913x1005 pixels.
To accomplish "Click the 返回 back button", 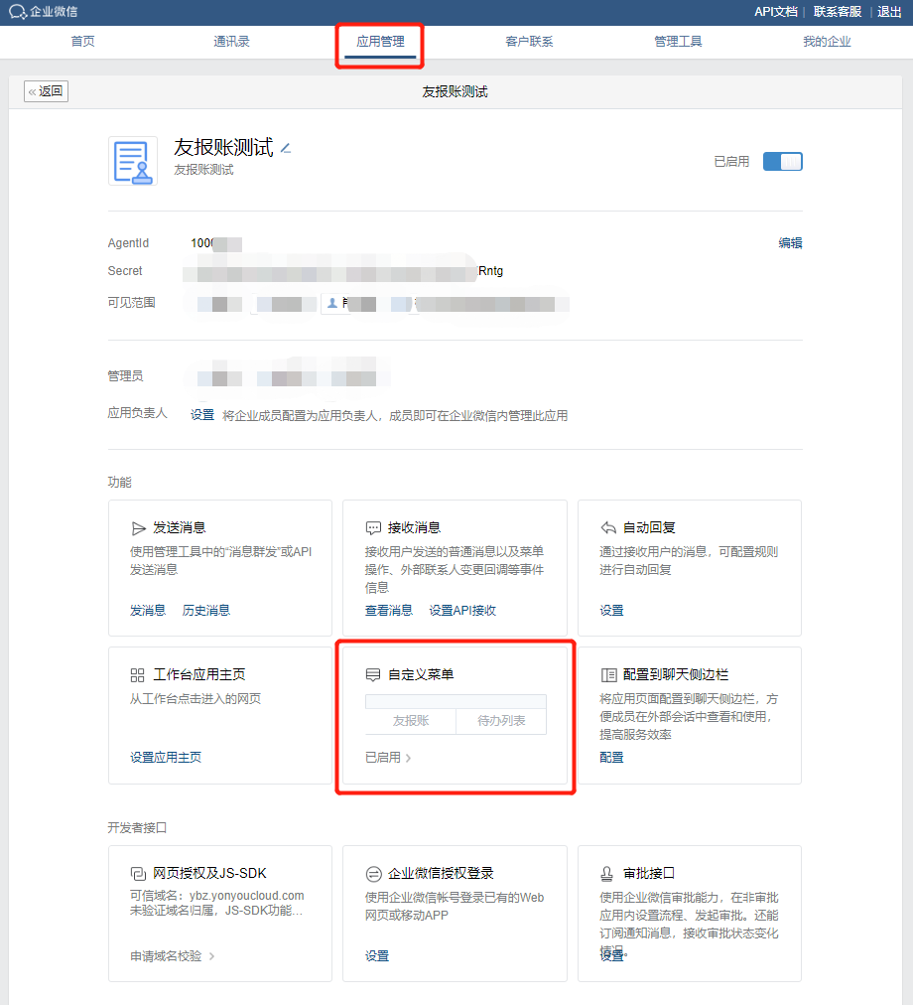I will 46,91.
